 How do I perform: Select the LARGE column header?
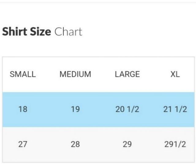pyautogui.click(x=127, y=74)
